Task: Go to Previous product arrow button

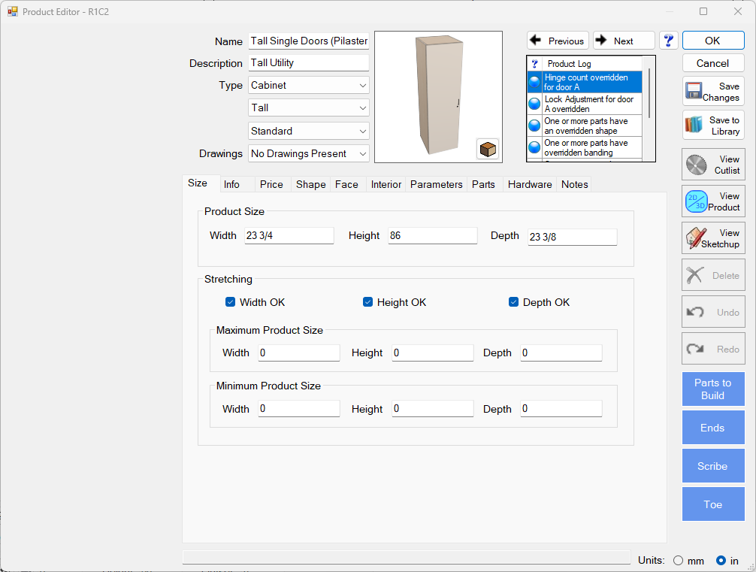Action: (558, 41)
